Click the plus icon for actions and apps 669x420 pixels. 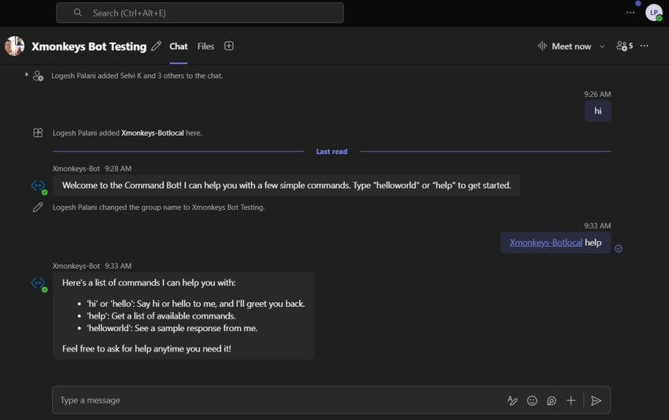click(571, 400)
